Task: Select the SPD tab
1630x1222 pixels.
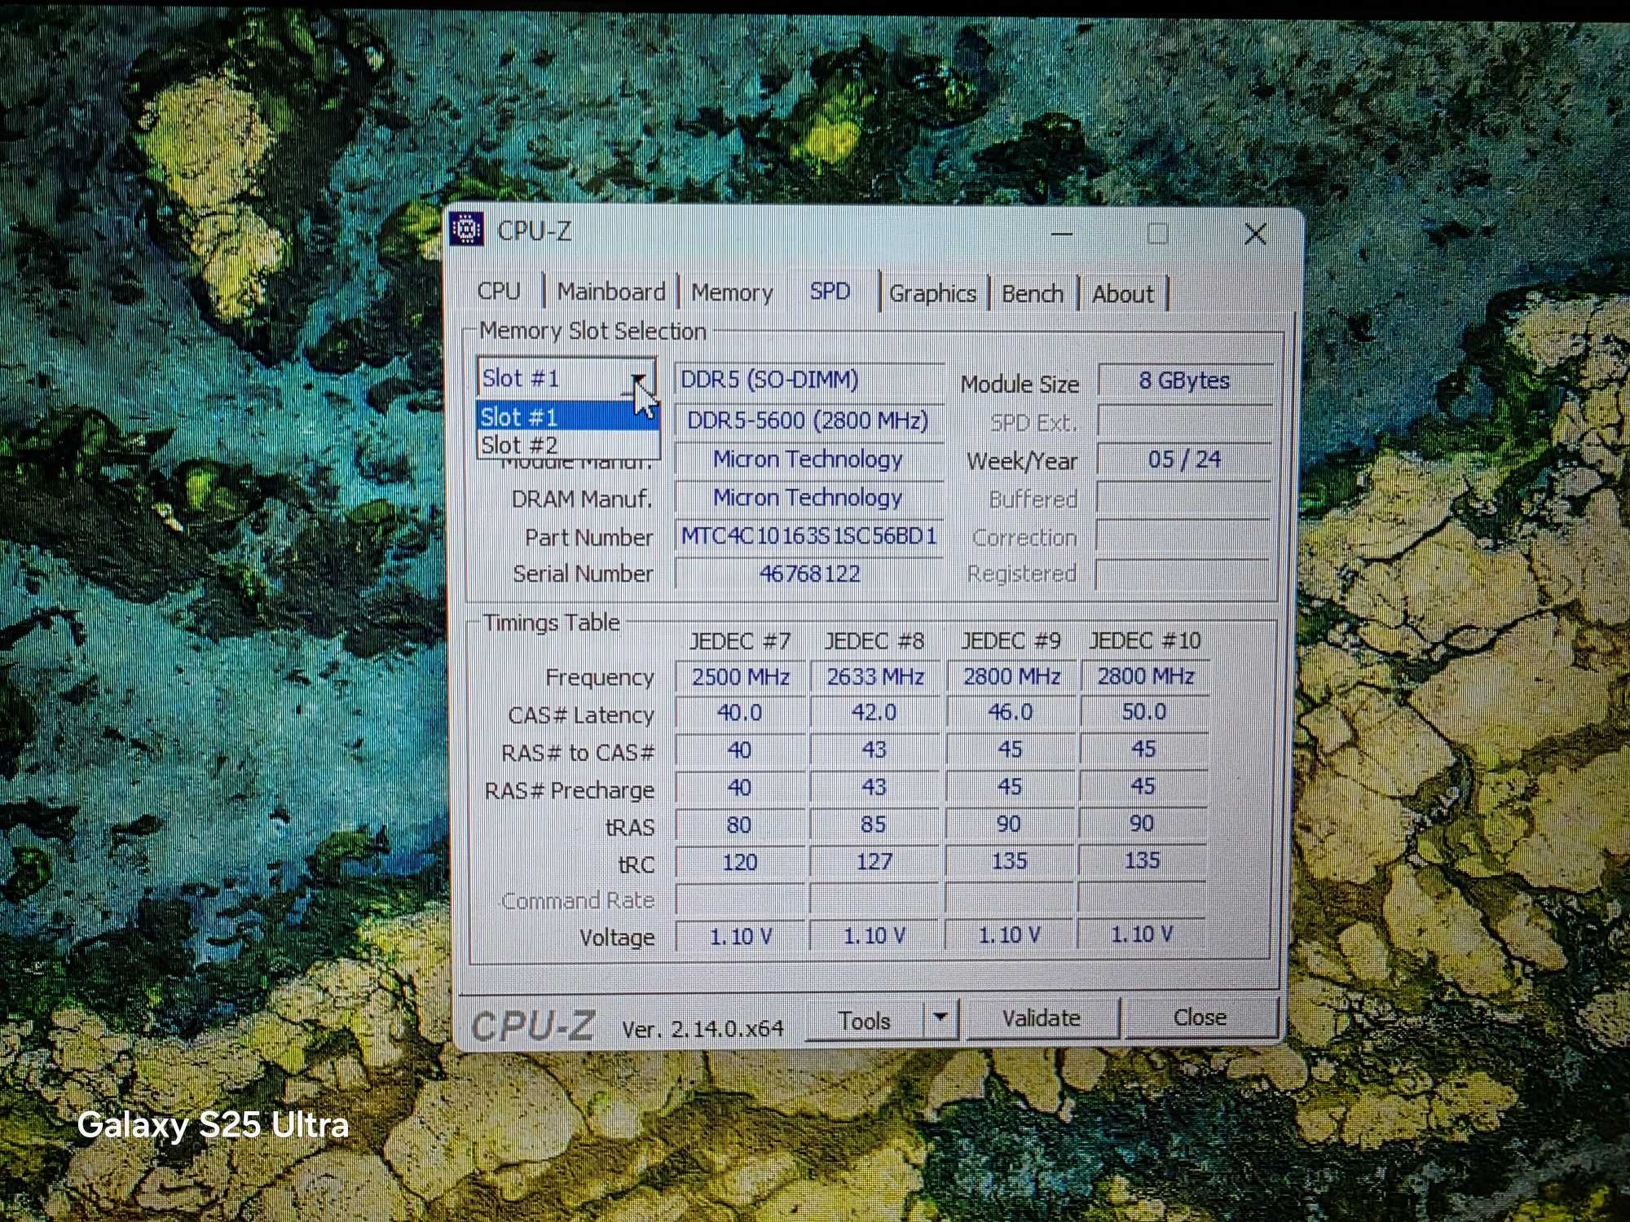Action: 830,291
